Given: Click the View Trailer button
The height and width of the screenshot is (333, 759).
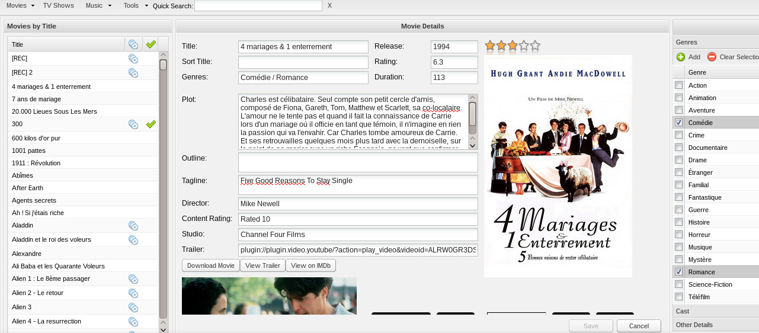Looking at the screenshot, I should [262, 265].
